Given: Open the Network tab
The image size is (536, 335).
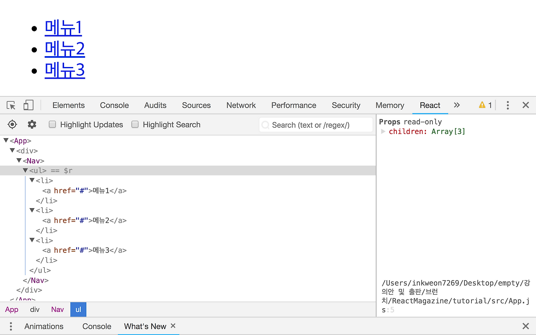Looking at the screenshot, I should coord(241,105).
